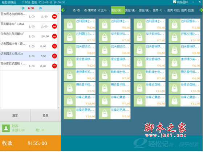
Task: Click the 积分0 points label
Action: (x=40, y=130)
